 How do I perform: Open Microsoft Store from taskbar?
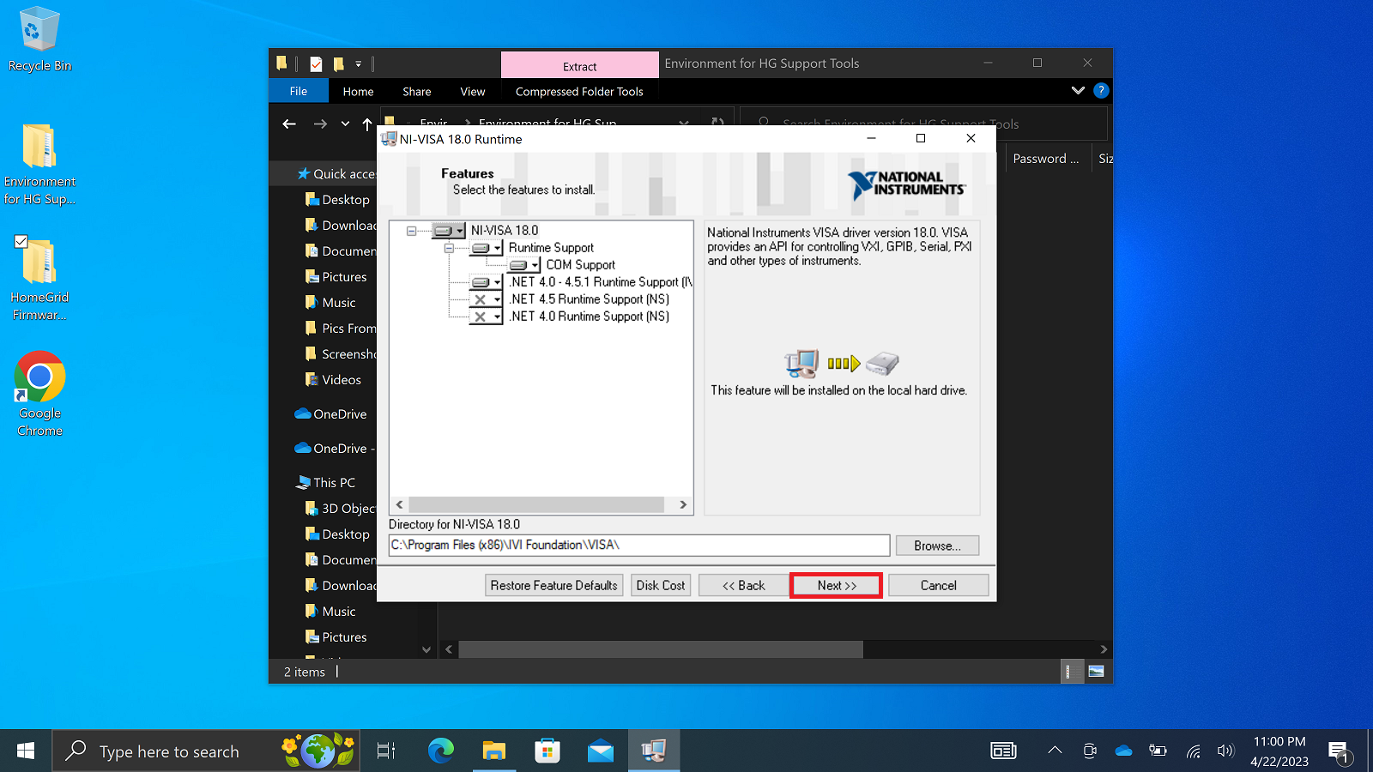coord(547,751)
